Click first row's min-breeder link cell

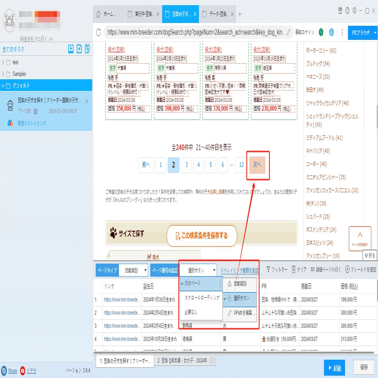coord(122,300)
